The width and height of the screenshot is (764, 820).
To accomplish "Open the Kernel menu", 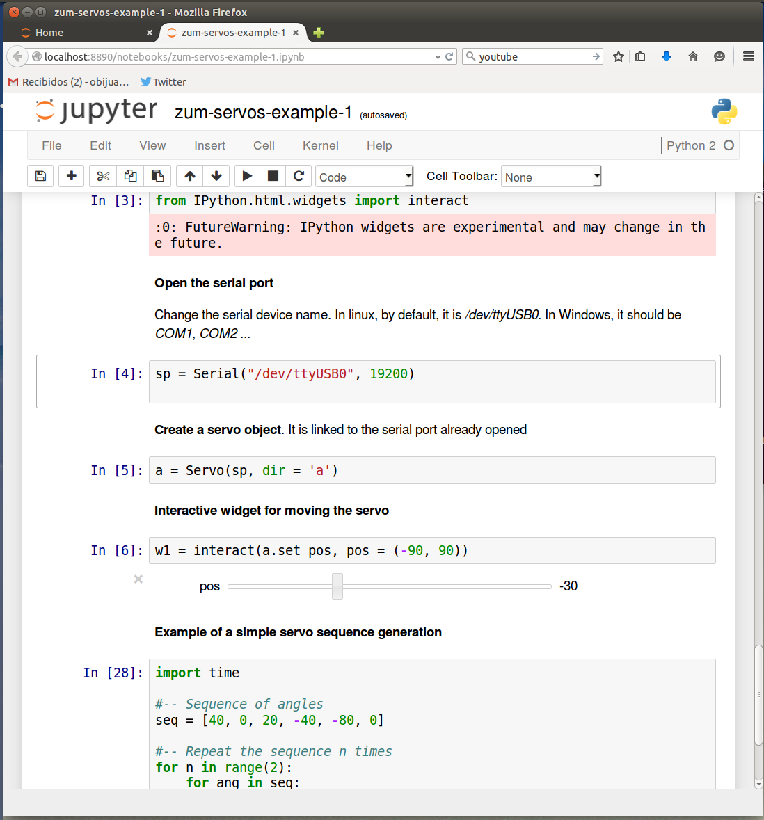I will [x=320, y=145].
